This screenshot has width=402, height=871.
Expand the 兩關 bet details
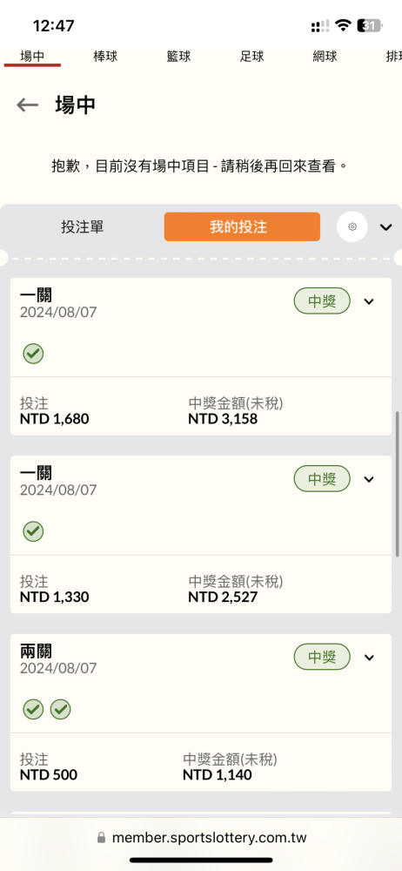369,658
